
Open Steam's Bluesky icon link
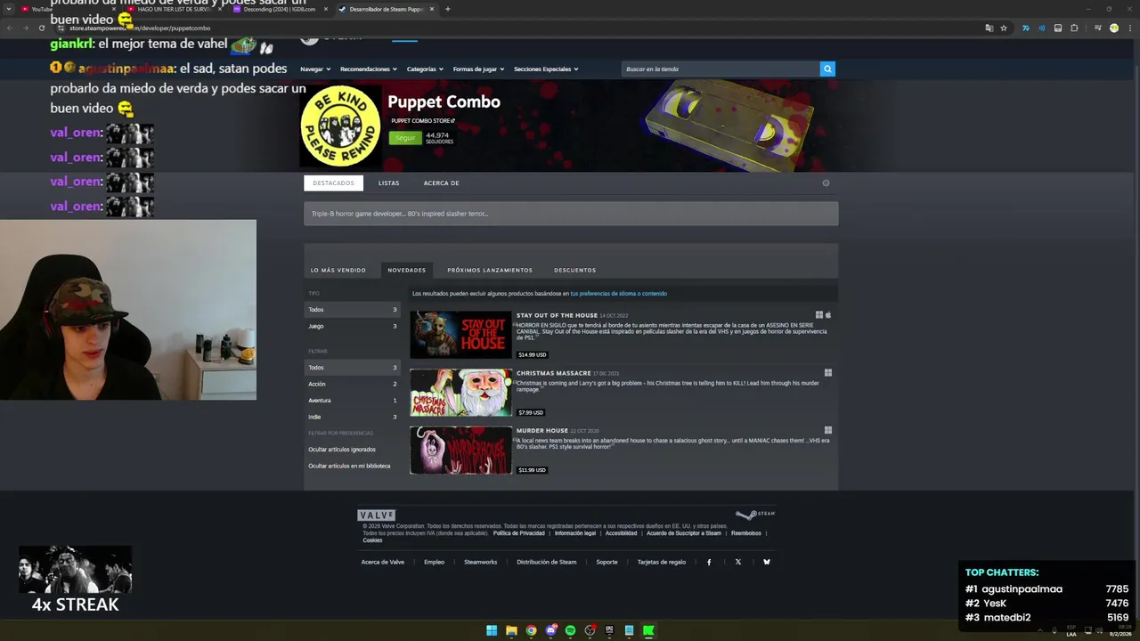(766, 562)
